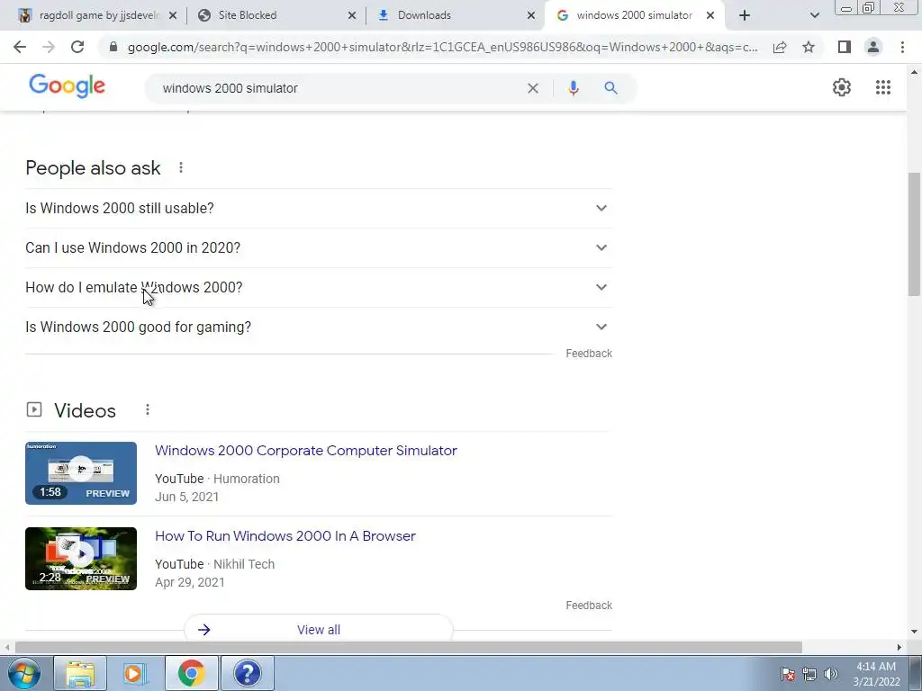
Task: Open the Chrome three-dot menu
Action: coord(902,47)
